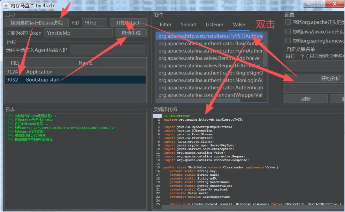Click the 开始分析 button

[315, 79]
